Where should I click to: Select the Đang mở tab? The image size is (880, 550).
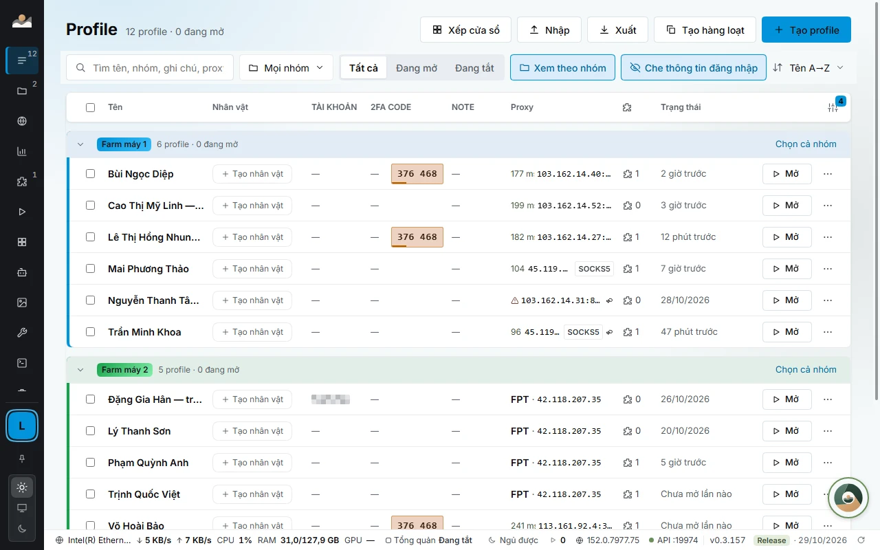(x=417, y=67)
